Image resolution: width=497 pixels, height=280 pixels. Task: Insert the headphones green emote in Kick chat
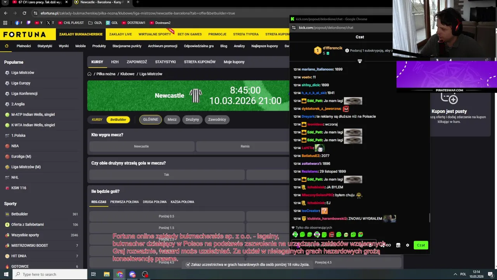click(x=295, y=234)
